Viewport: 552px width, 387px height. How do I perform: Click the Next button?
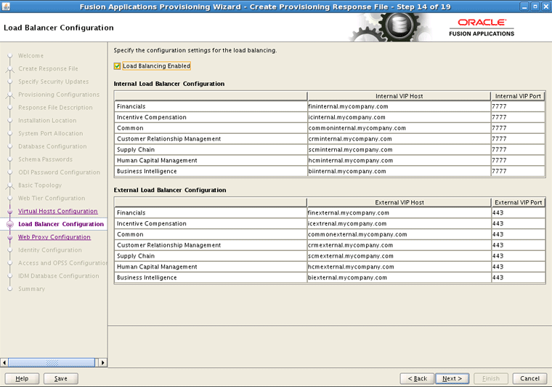point(452,378)
